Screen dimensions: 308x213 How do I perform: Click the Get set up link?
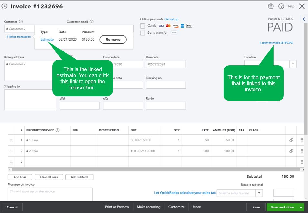coord(172,19)
